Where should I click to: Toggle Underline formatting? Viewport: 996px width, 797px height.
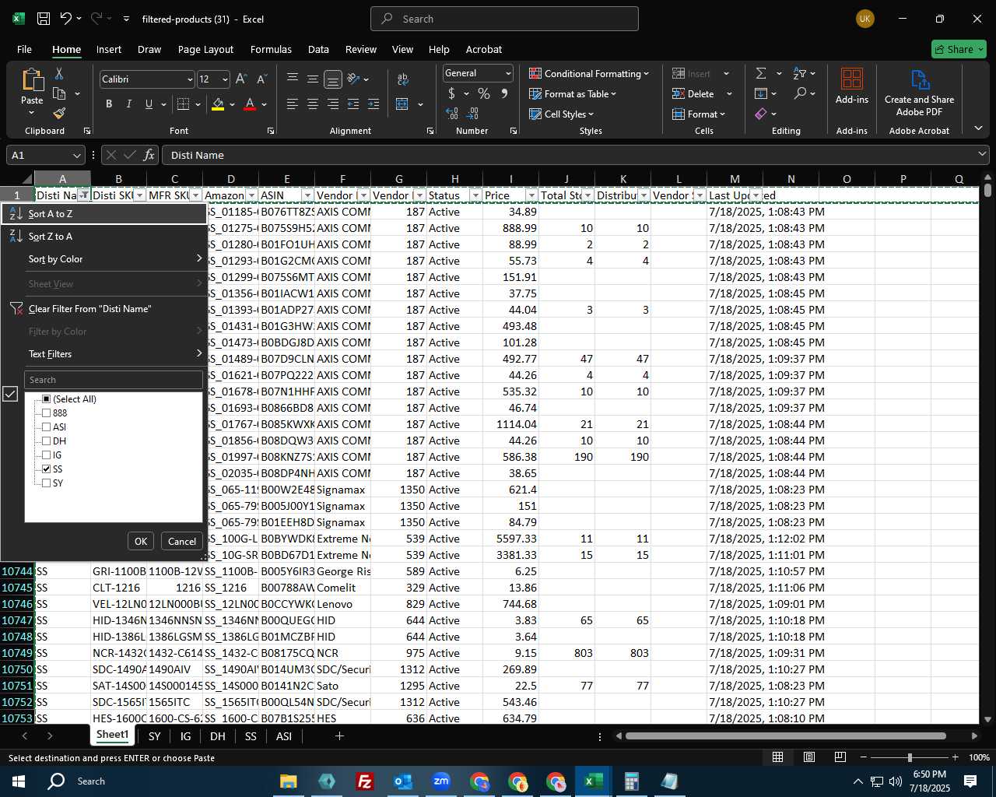(x=149, y=104)
